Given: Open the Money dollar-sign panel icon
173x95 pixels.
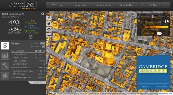Looking at the screenshot, I should pos(5,46).
